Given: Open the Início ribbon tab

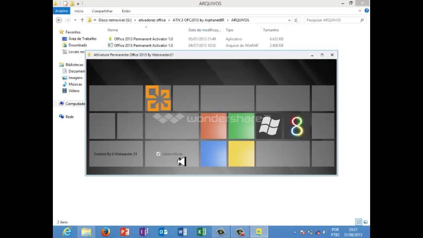Looking at the screenshot, I should click(x=79, y=11).
